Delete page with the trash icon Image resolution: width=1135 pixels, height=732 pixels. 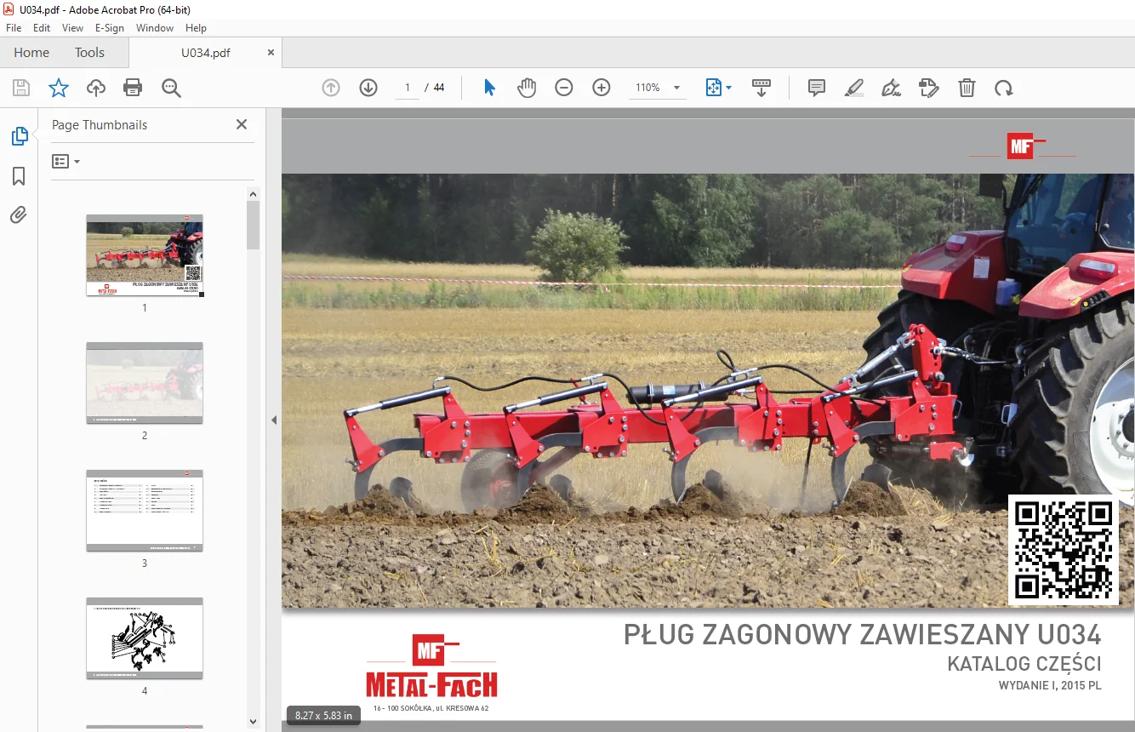tap(967, 88)
